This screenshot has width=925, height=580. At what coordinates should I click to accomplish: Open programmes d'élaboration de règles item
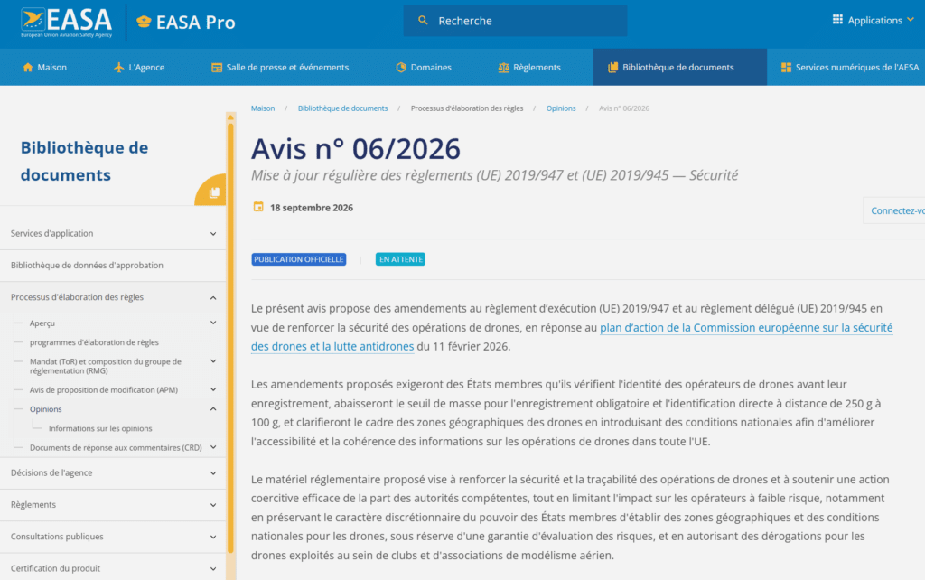[94, 342]
